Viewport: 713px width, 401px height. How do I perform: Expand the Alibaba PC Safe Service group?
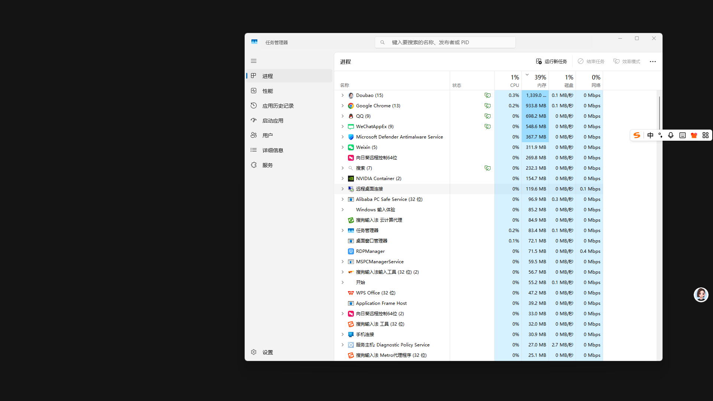[342, 199]
